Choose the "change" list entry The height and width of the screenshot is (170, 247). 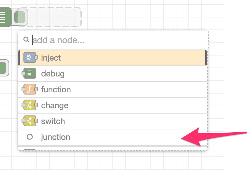pyautogui.click(x=113, y=105)
